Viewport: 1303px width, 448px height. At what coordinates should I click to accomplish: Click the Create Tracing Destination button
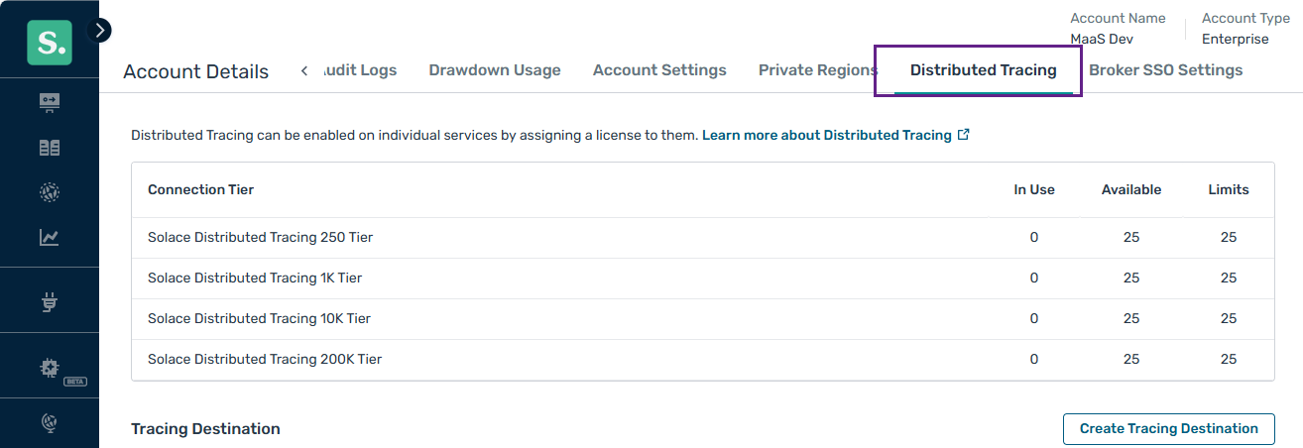click(1168, 428)
